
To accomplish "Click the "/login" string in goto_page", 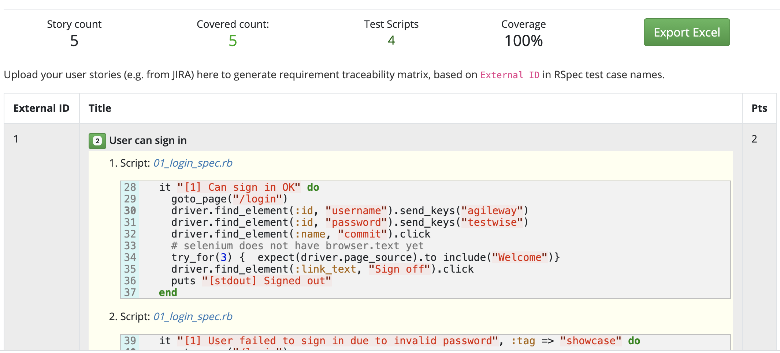I will [257, 199].
